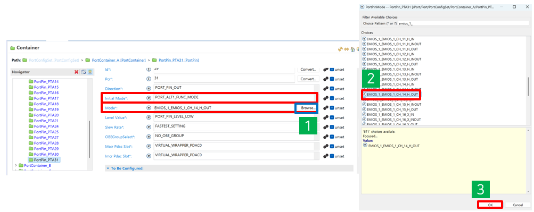534x212 pixels.
Task: Toggle the unset checkbox on Mscr Pdac Slot row
Action: (x=332, y=147)
